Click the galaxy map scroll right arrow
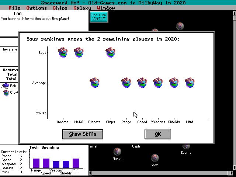Screen dimensions: 236x177 click(x=232, y=173)
